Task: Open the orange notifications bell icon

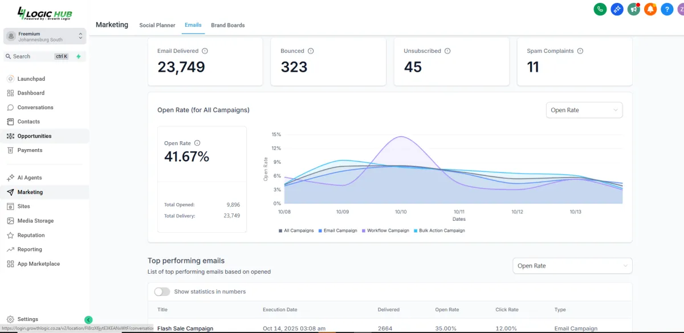Action: coord(650,9)
